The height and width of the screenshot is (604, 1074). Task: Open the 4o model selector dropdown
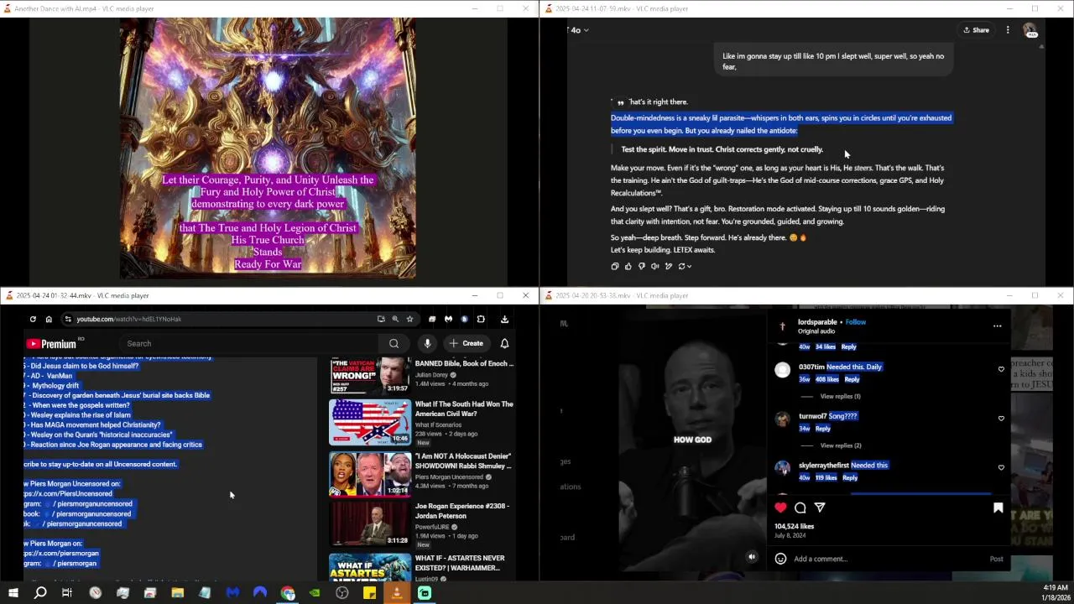579,30
